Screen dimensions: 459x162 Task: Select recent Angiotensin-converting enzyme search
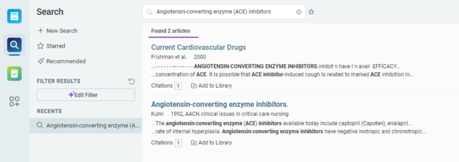(86, 125)
